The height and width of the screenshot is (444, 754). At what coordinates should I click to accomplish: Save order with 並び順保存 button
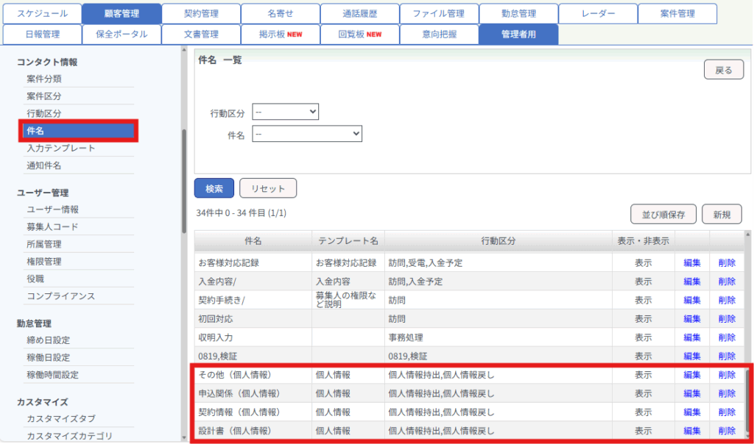(x=663, y=215)
